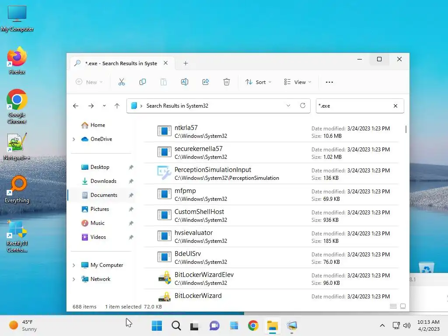Click the Paste clipboard icon in toolbar

tap(164, 82)
